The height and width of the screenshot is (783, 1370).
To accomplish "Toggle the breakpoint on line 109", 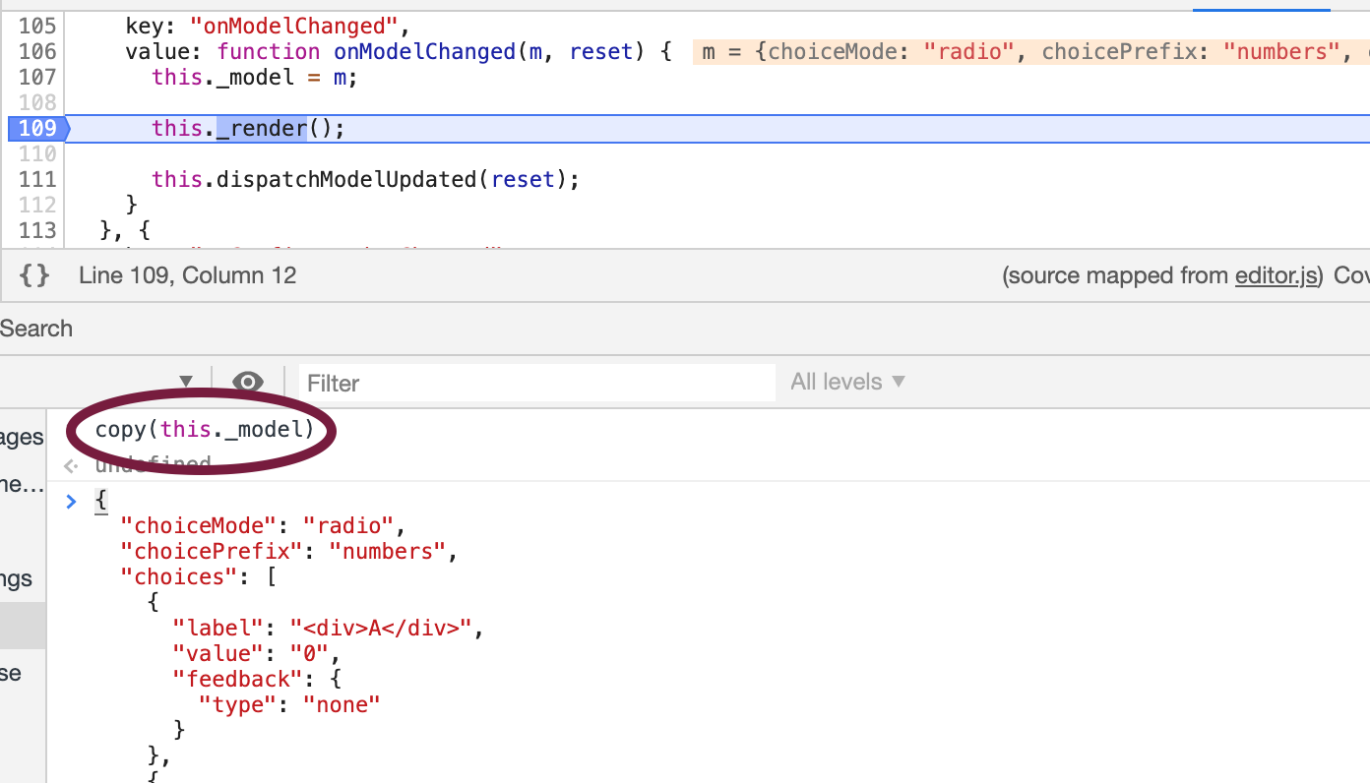I will coord(37,128).
